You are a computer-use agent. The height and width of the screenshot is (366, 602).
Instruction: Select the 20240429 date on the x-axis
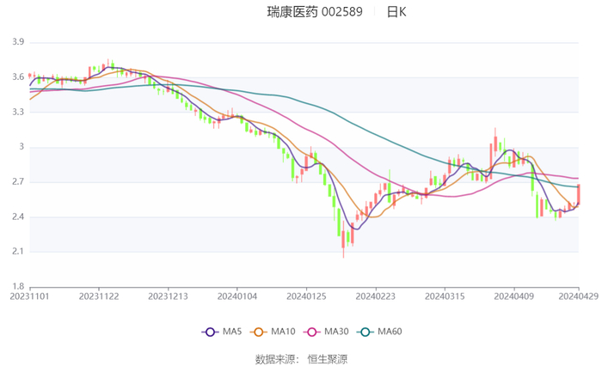[x=578, y=296]
